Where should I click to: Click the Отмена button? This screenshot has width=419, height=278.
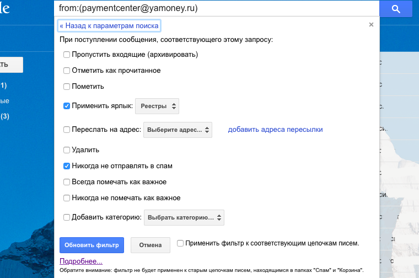click(x=151, y=245)
